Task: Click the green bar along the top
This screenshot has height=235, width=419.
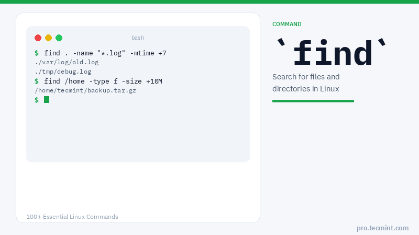Action: point(210,2)
